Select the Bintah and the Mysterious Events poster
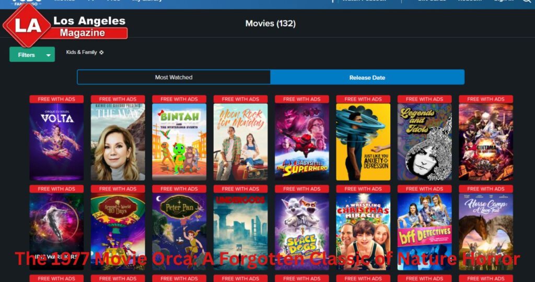This screenshot has height=282, width=535. (179, 142)
